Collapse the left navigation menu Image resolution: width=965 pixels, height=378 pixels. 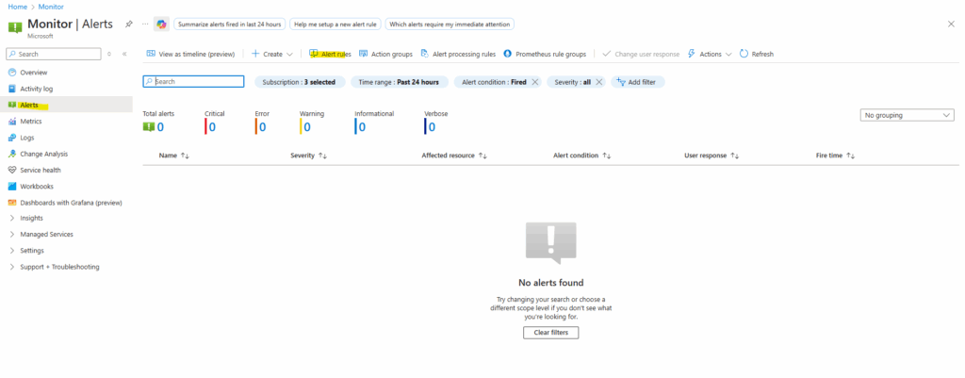[124, 54]
